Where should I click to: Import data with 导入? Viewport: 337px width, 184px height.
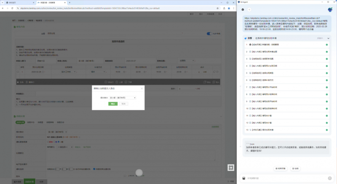pyautogui.click(x=216, y=82)
